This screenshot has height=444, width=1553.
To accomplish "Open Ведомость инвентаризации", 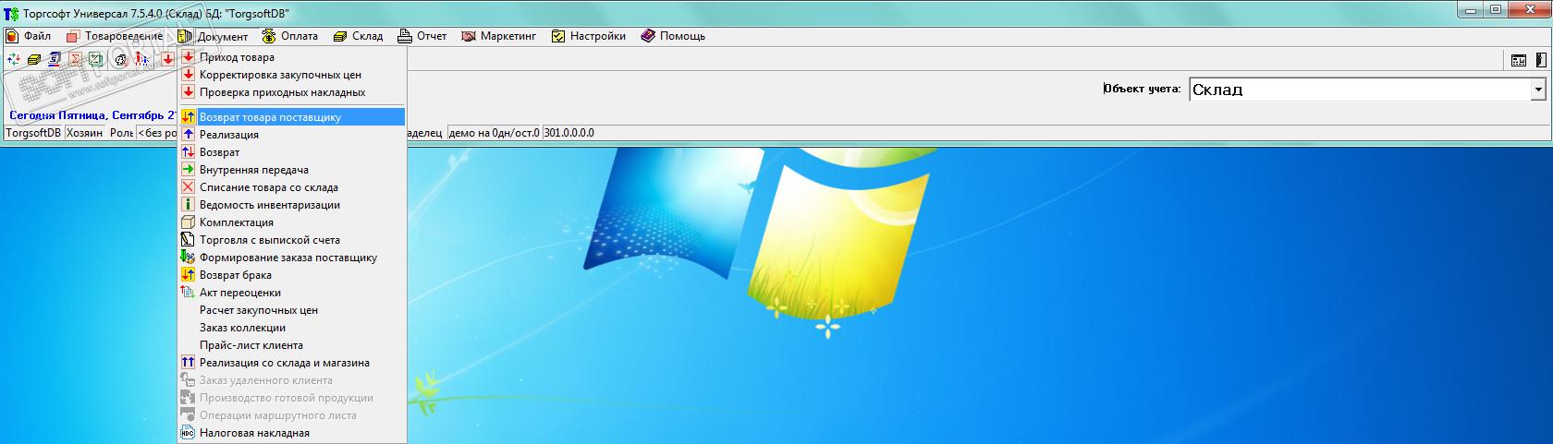I will coord(292,205).
